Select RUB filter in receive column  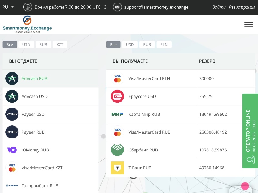147,44
